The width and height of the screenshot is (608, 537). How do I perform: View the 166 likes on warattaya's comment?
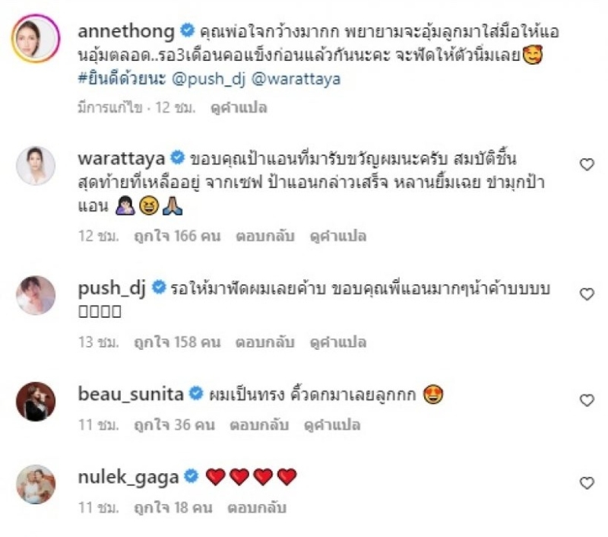pos(177,236)
